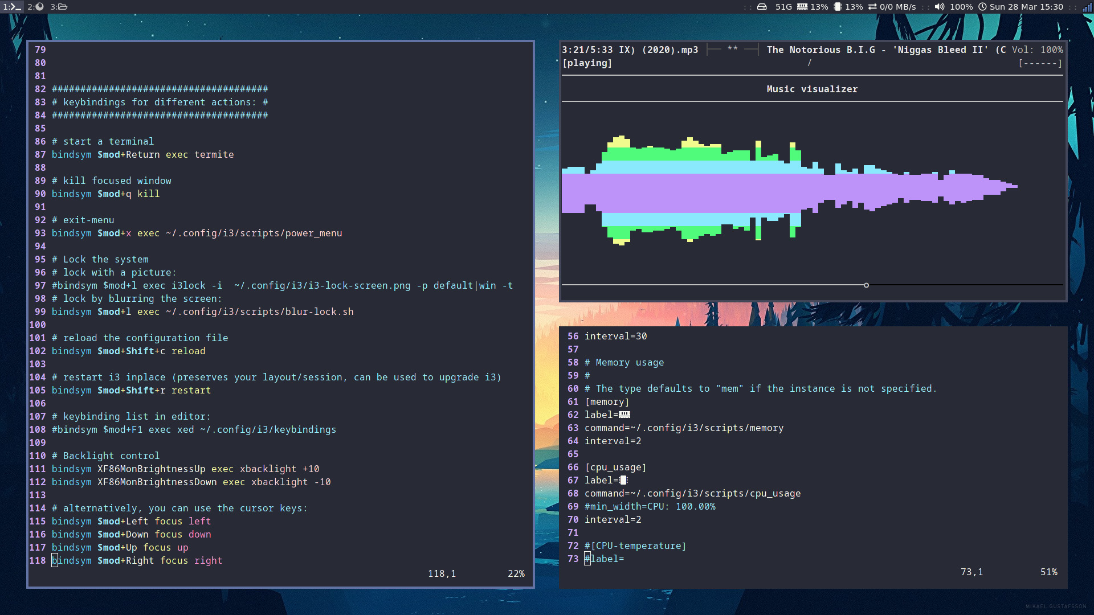The width and height of the screenshot is (1094, 615).
Task: Switch to the terminal workspace 1
Action: (11, 7)
